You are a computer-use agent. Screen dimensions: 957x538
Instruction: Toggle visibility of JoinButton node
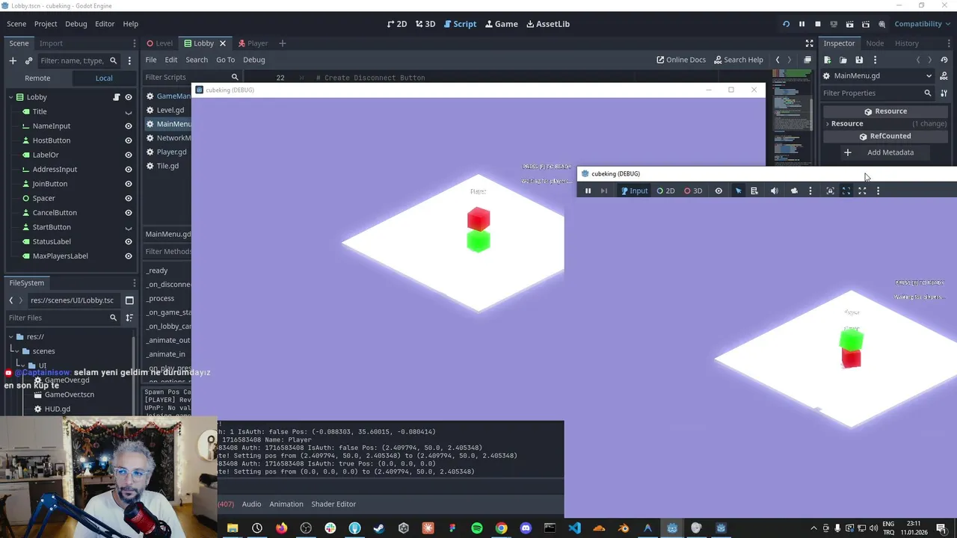click(x=129, y=184)
